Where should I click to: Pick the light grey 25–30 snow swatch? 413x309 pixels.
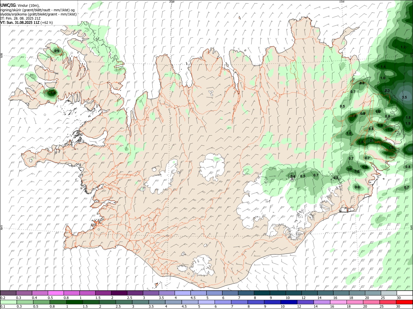(x=389, y=293)
